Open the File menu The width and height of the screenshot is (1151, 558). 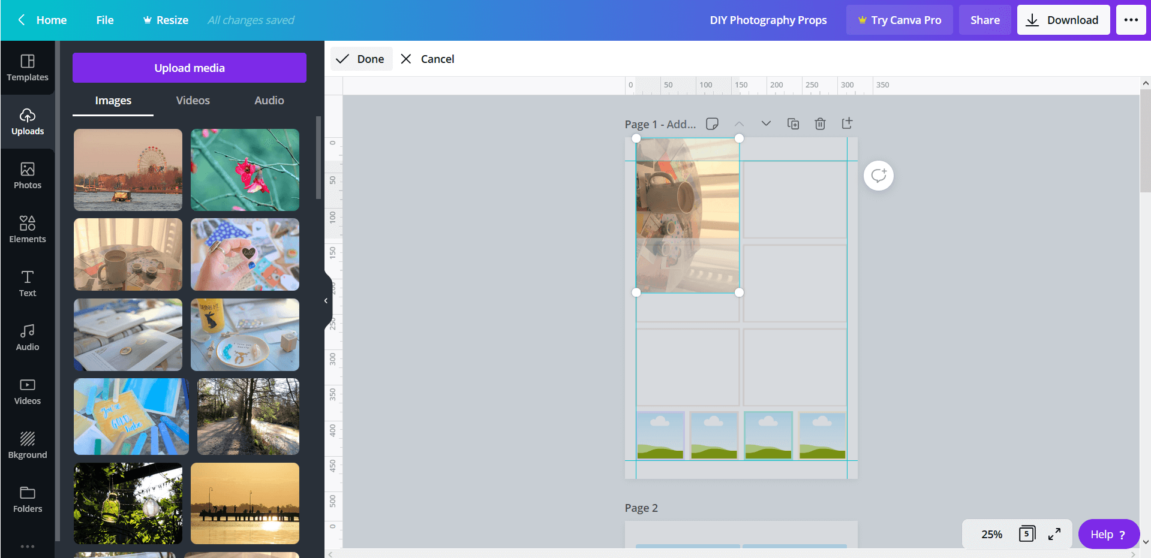click(x=104, y=20)
